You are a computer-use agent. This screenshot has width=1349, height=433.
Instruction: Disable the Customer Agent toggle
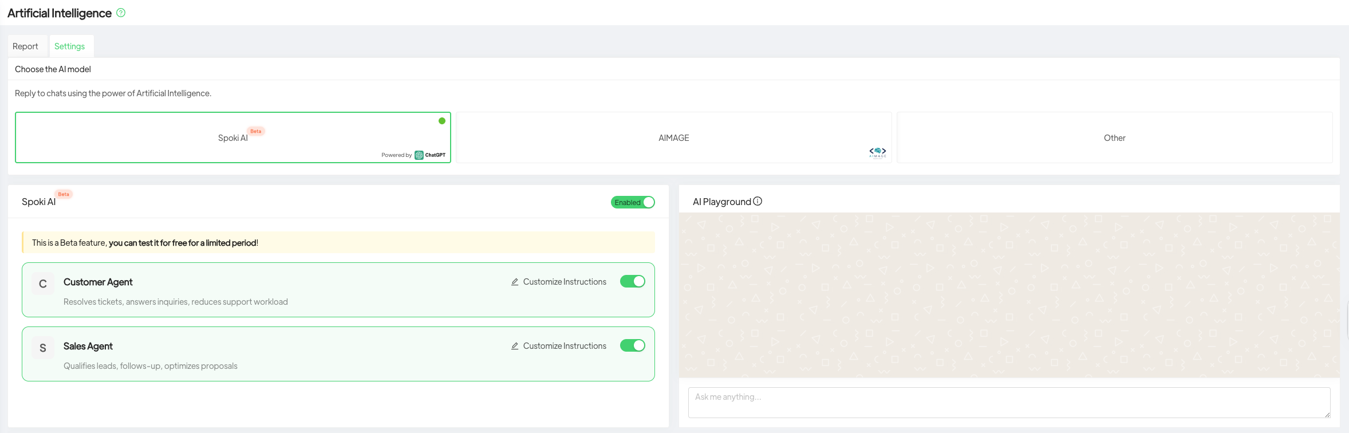click(x=633, y=281)
